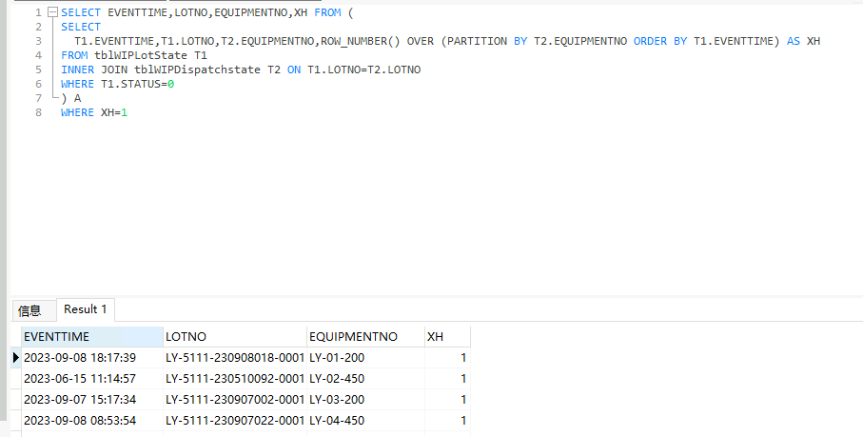Screen dimensions: 863x437
Task: Place cursor on tblWIPLotState in line 4
Action: tap(141, 55)
